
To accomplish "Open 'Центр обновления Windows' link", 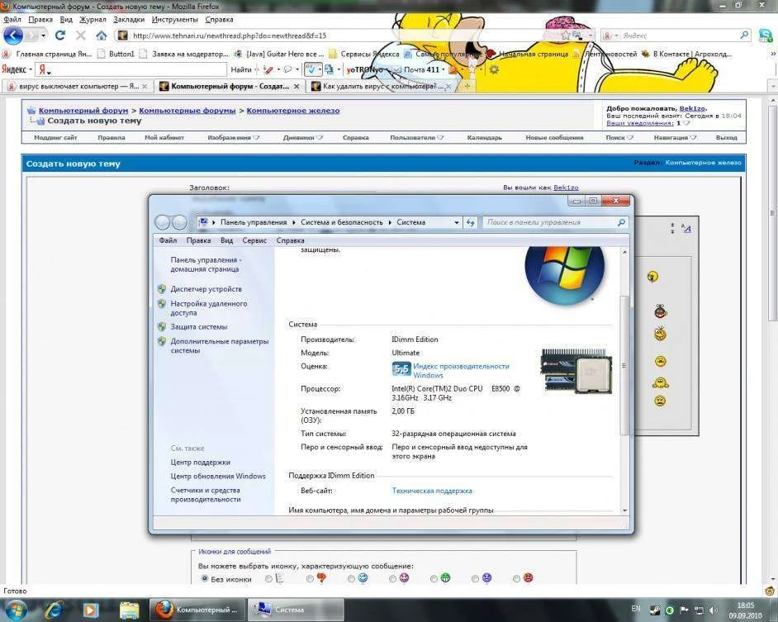I will coord(218,476).
